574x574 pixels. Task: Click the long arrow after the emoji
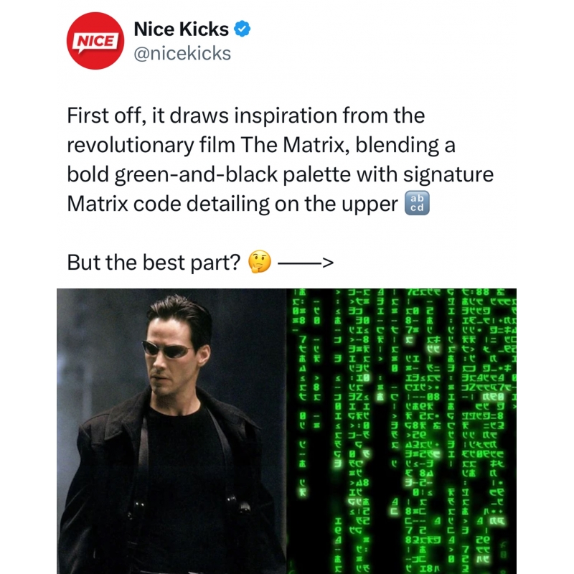(306, 263)
